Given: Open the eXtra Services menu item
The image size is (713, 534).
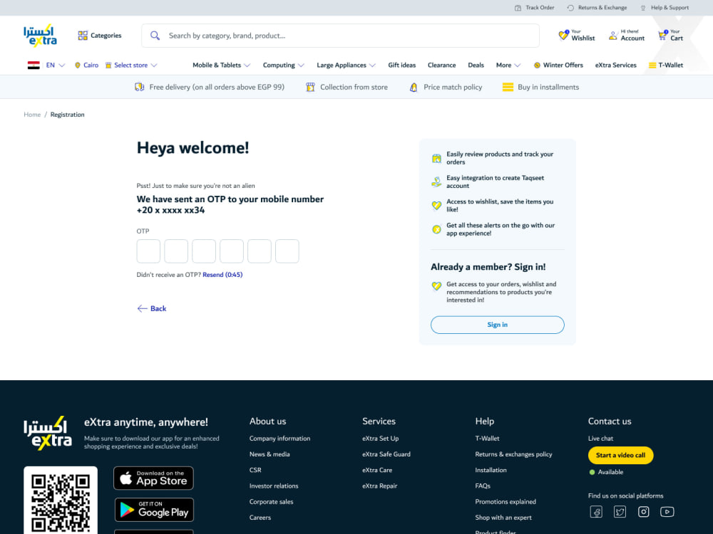Looking at the screenshot, I should pyautogui.click(x=616, y=66).
